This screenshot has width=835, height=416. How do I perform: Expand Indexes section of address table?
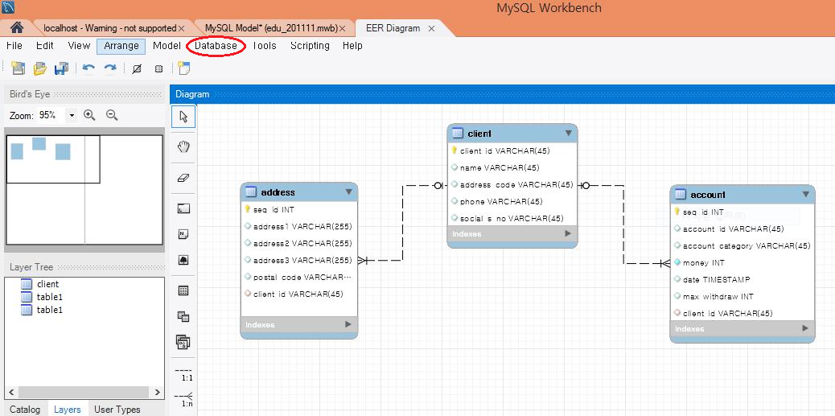348,323
